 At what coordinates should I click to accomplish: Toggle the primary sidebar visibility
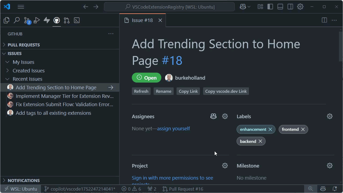tap(270, 7)
